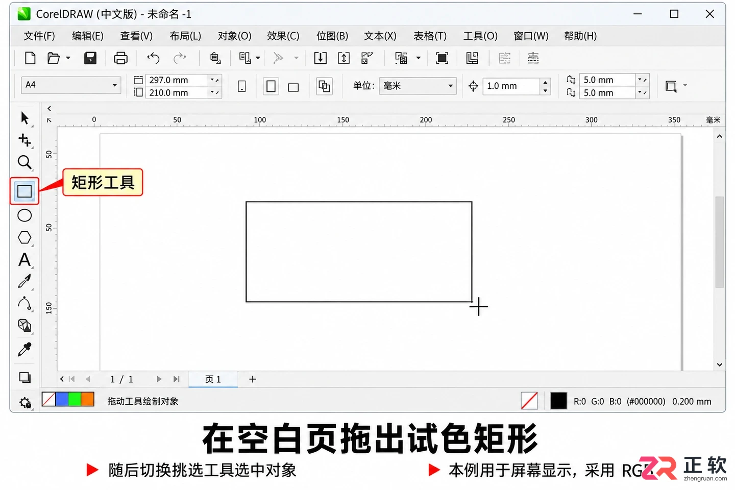The image size is (735, 490).
Task: Click the Save disk icon
Action: tap(90, 58)
